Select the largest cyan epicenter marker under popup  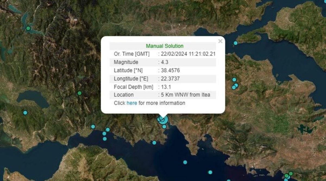(x=163, y=119)
